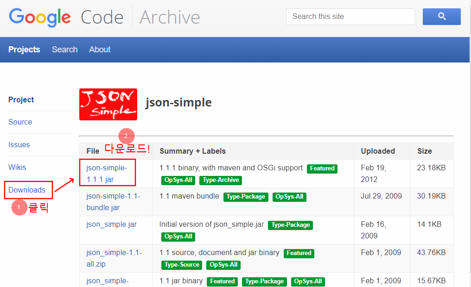Click OpSys-All label on maven bundle row
This screenshot has width=471, height=287.
coord(289,197)
